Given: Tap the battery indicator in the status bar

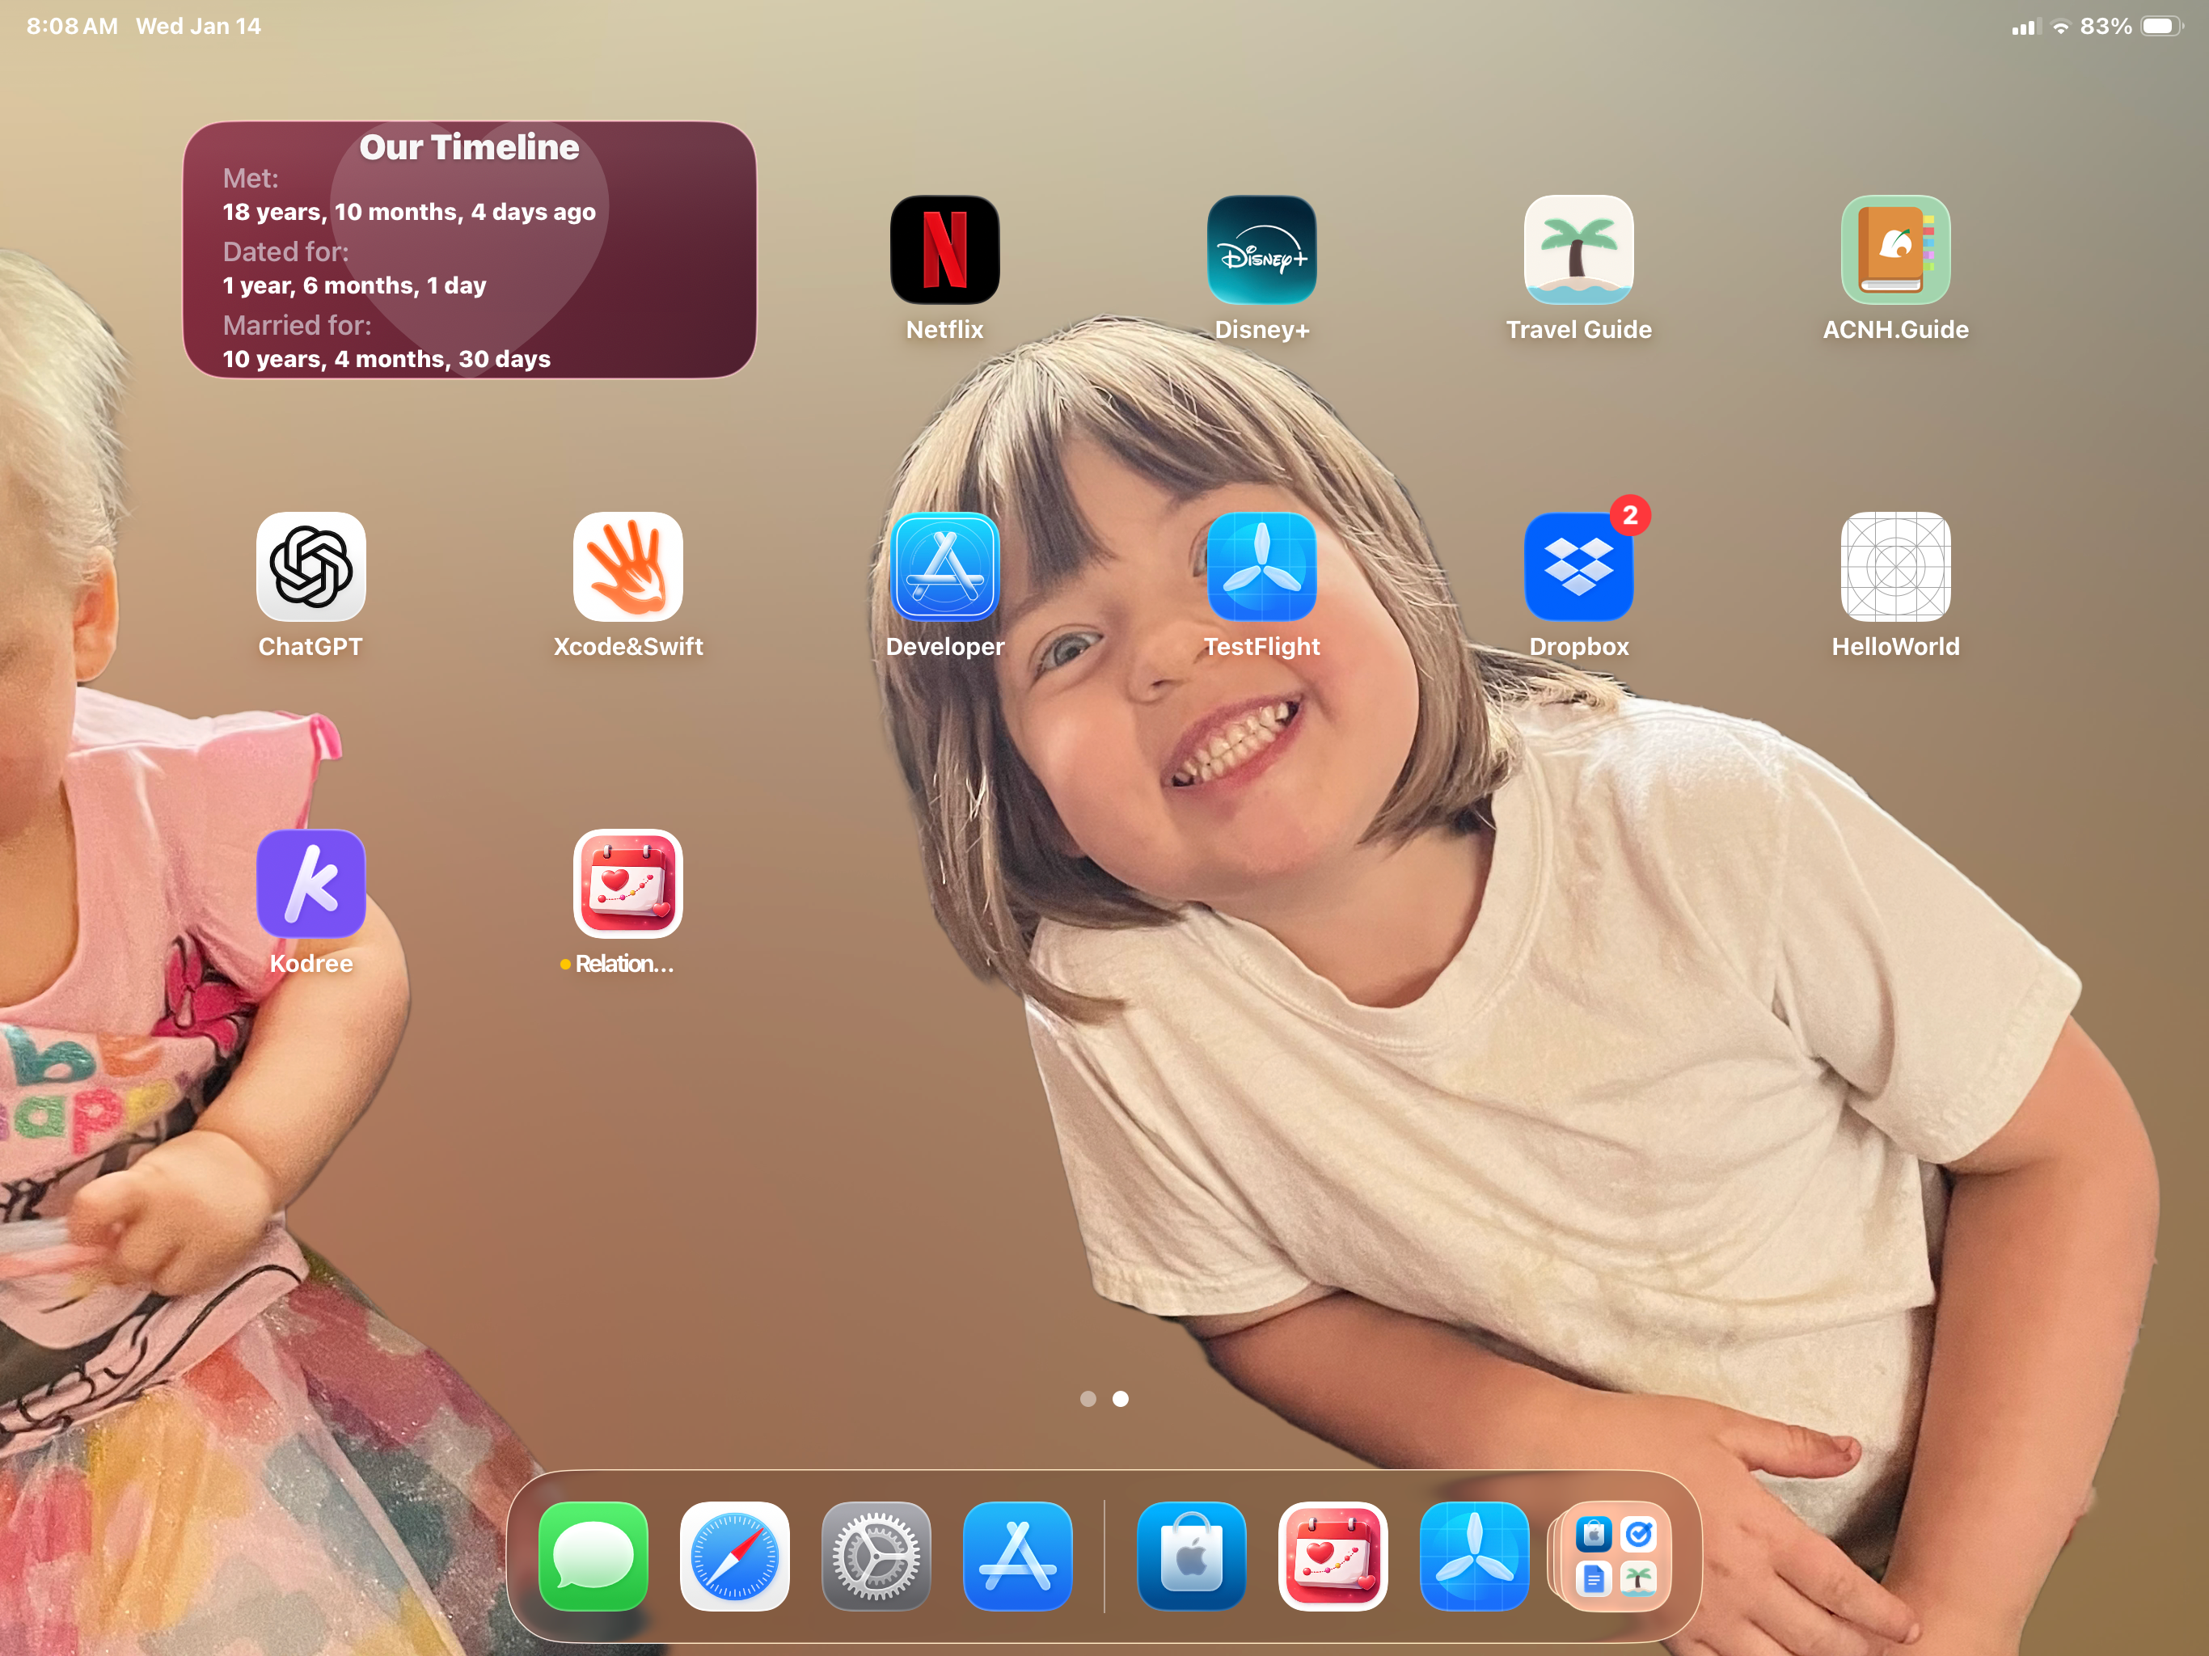Looking at the screenshot, I should coord(2161,26).
